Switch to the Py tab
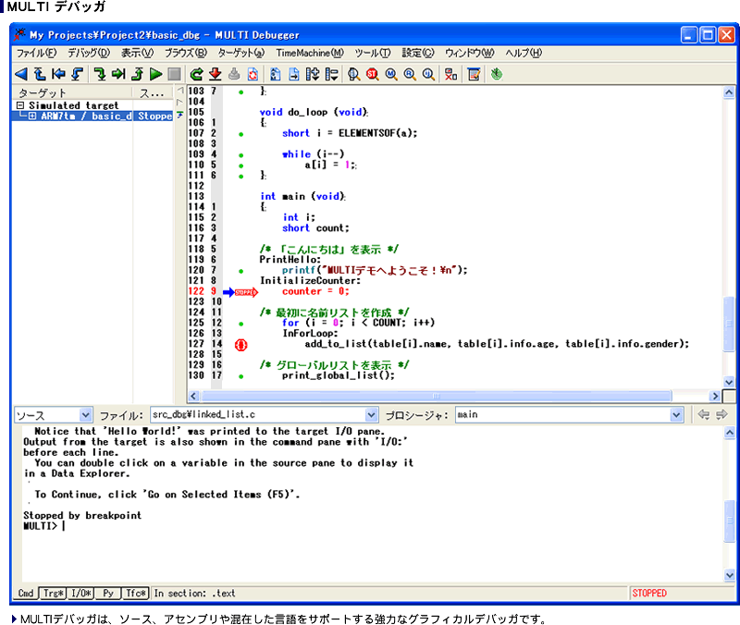Image resolution: width=740 pixels, height=625 pixels. click(x=108, y=593)
